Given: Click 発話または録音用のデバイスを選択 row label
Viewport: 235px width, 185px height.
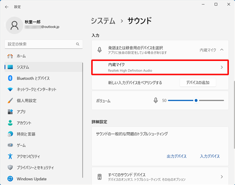Looking at the screenshot, I should tap(135, 48).
